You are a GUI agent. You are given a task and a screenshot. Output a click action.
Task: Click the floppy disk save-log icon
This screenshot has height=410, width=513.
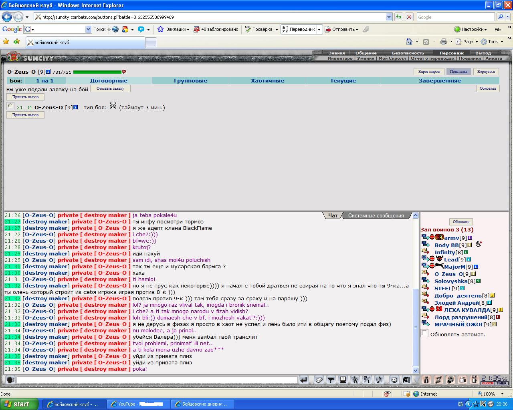tap(343, 380)
